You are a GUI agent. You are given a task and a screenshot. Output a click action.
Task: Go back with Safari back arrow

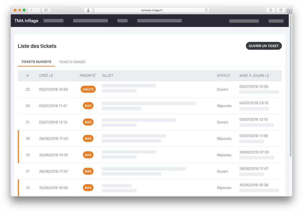pyautogui.click(x=31, y=10)
